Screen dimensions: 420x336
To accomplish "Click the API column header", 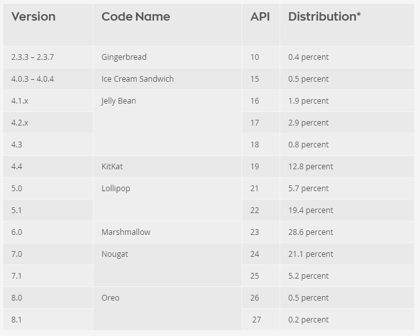I will click(261, 24).
